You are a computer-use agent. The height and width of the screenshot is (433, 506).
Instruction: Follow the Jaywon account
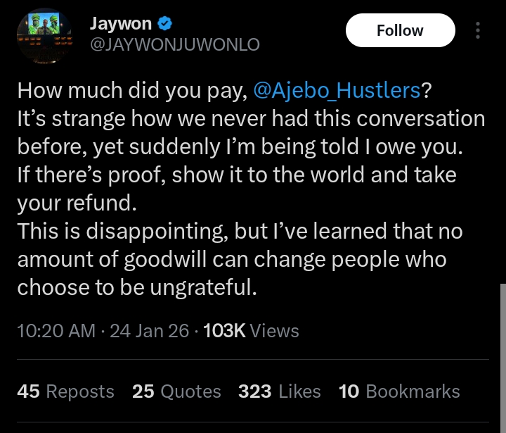pos(400,31)
